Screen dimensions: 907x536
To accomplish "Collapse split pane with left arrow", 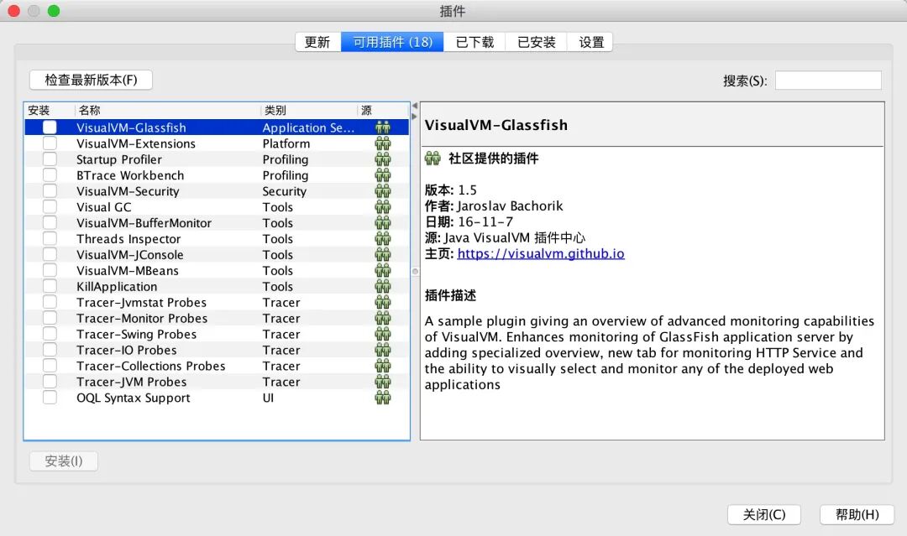I will (x=415, y=107).
